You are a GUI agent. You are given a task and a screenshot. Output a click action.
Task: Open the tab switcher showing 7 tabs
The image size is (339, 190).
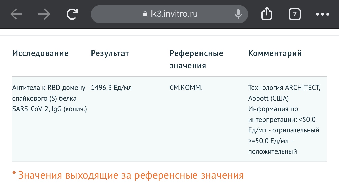point(295,14)
